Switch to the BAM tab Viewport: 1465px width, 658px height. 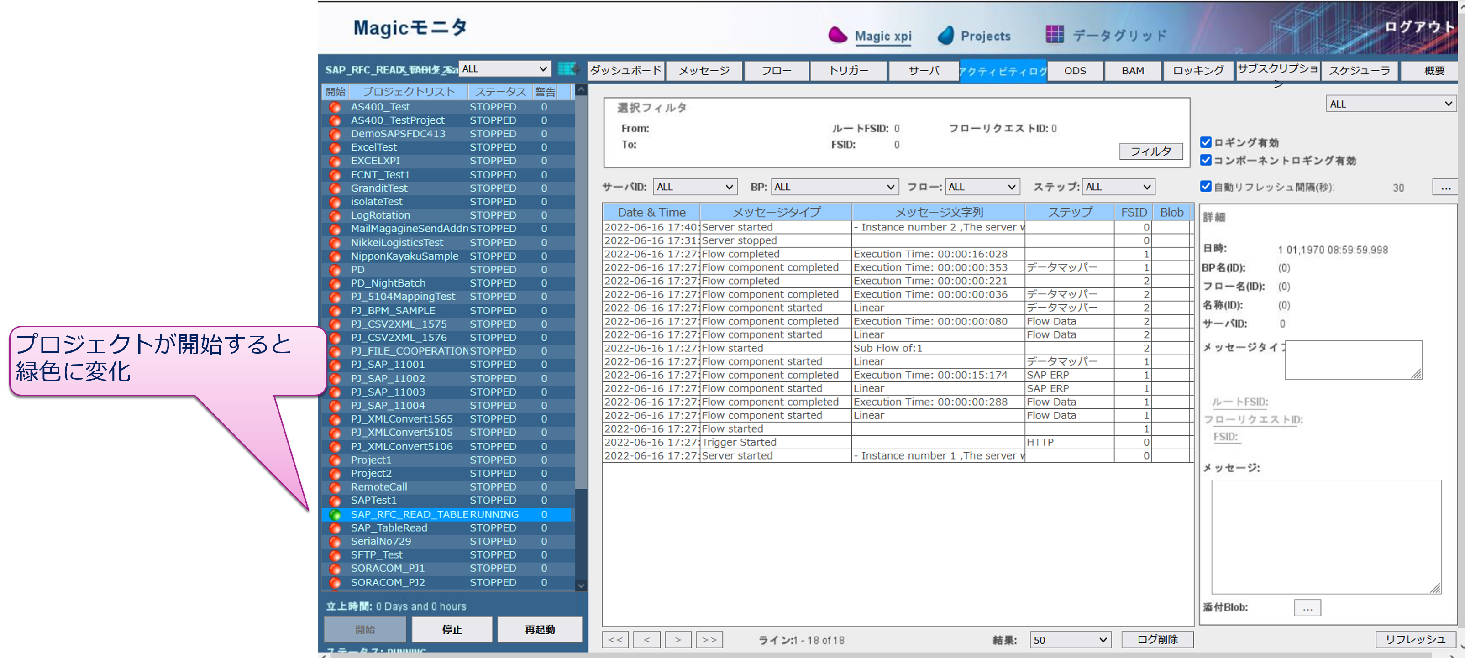click(1132, 70)
